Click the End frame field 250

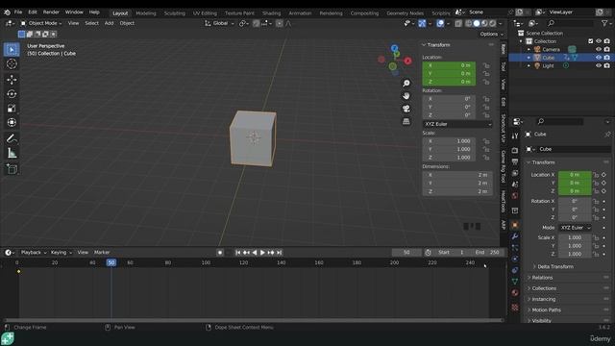487,252
